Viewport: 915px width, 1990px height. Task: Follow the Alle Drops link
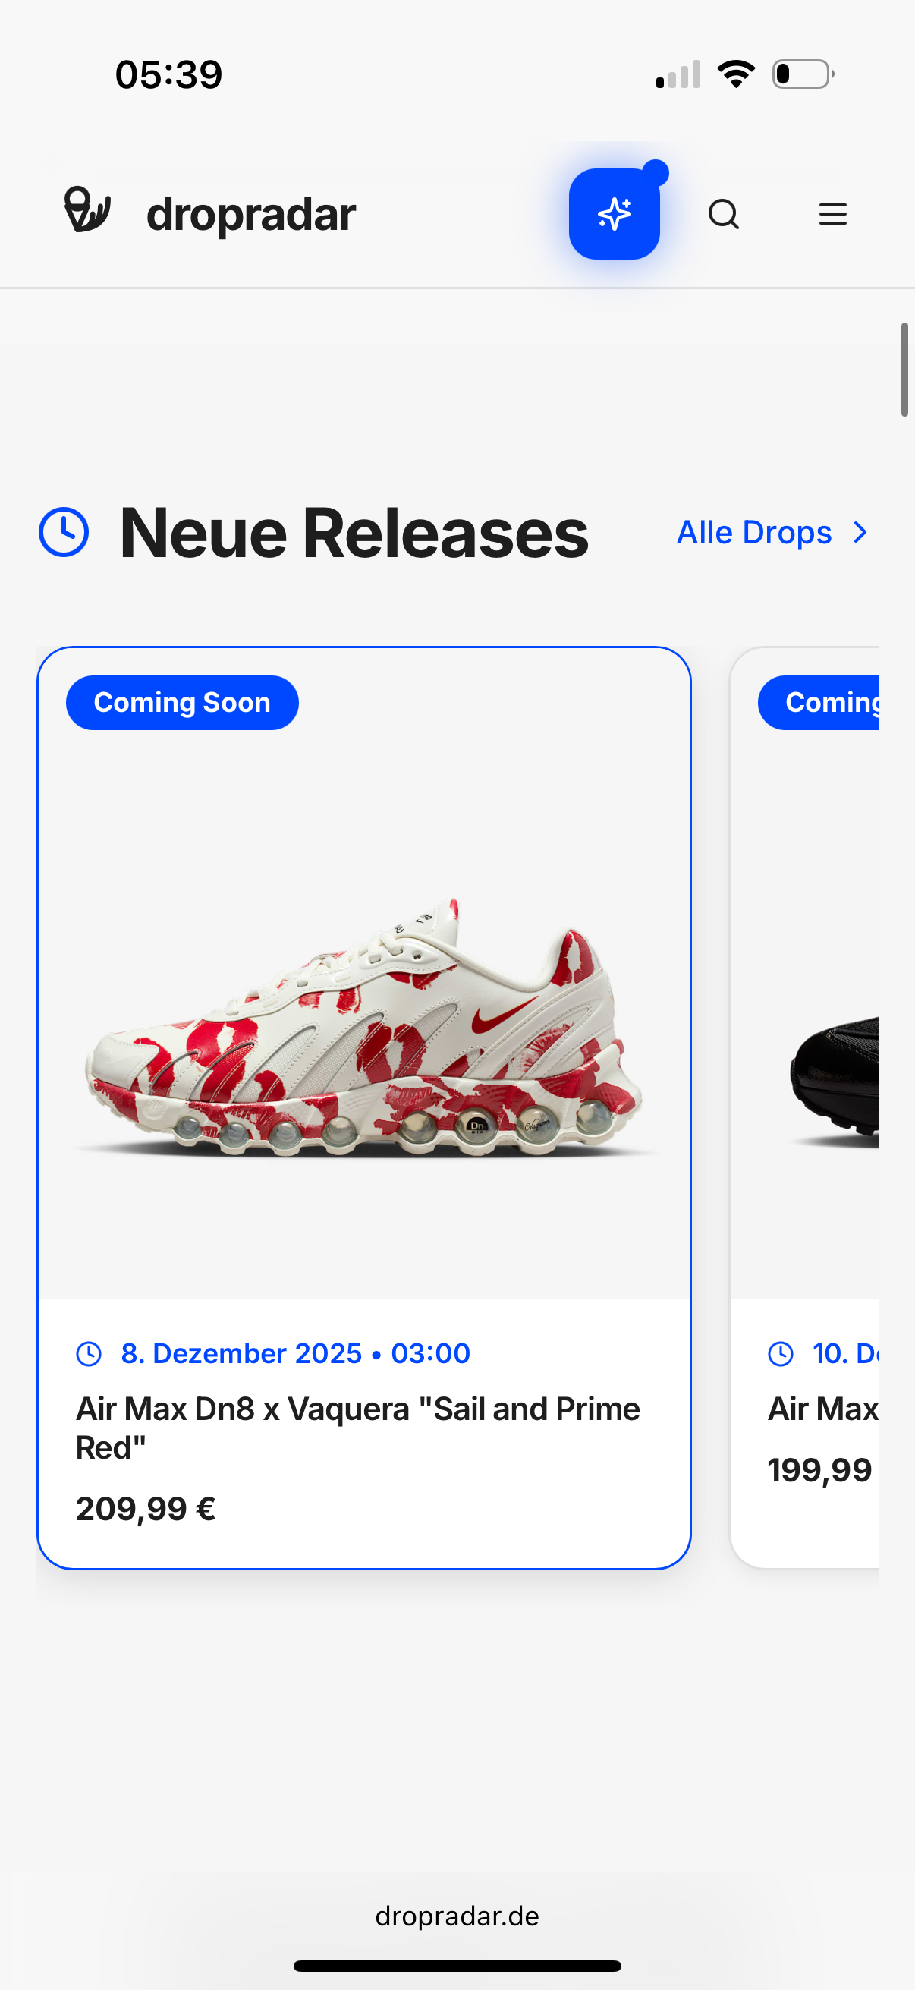click(x=753, y=532)
